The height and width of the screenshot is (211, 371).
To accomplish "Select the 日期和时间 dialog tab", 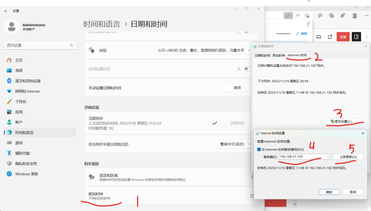I will click(x=262, y=55).
